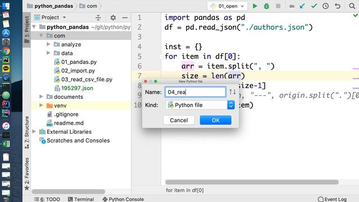Expand the analyze folder

48,44
